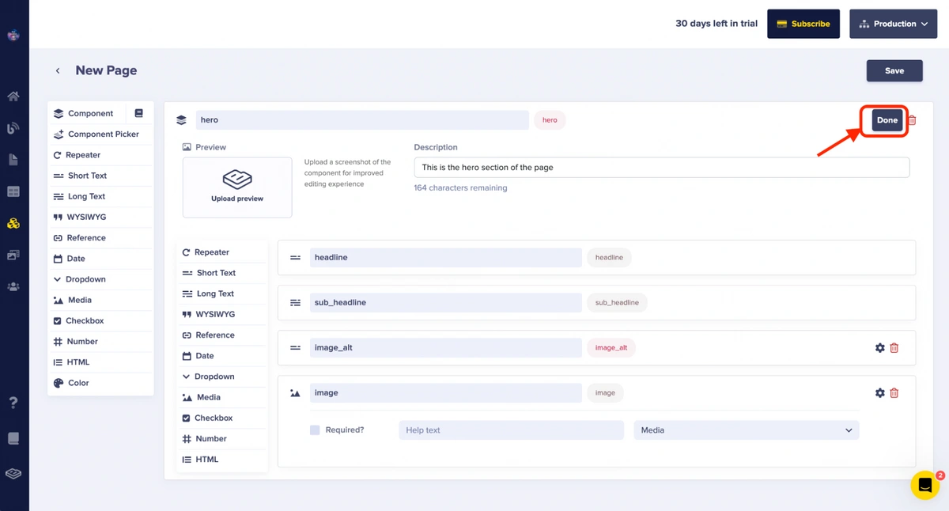Add a Dropdown field from outer list
This screenshot has width=949, height=511.
[x=85, y=279]
